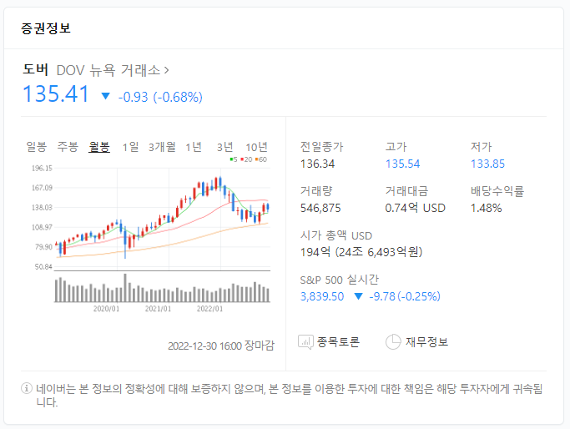Click the 저가 value 133.85
This screenshot has width=570, height=429.
(x=487, y=164)
